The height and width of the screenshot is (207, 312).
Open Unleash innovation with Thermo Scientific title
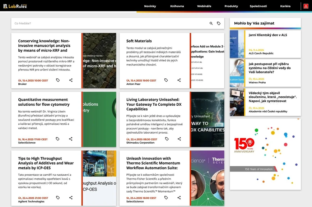pyautogui.click(x=153, y=163)
